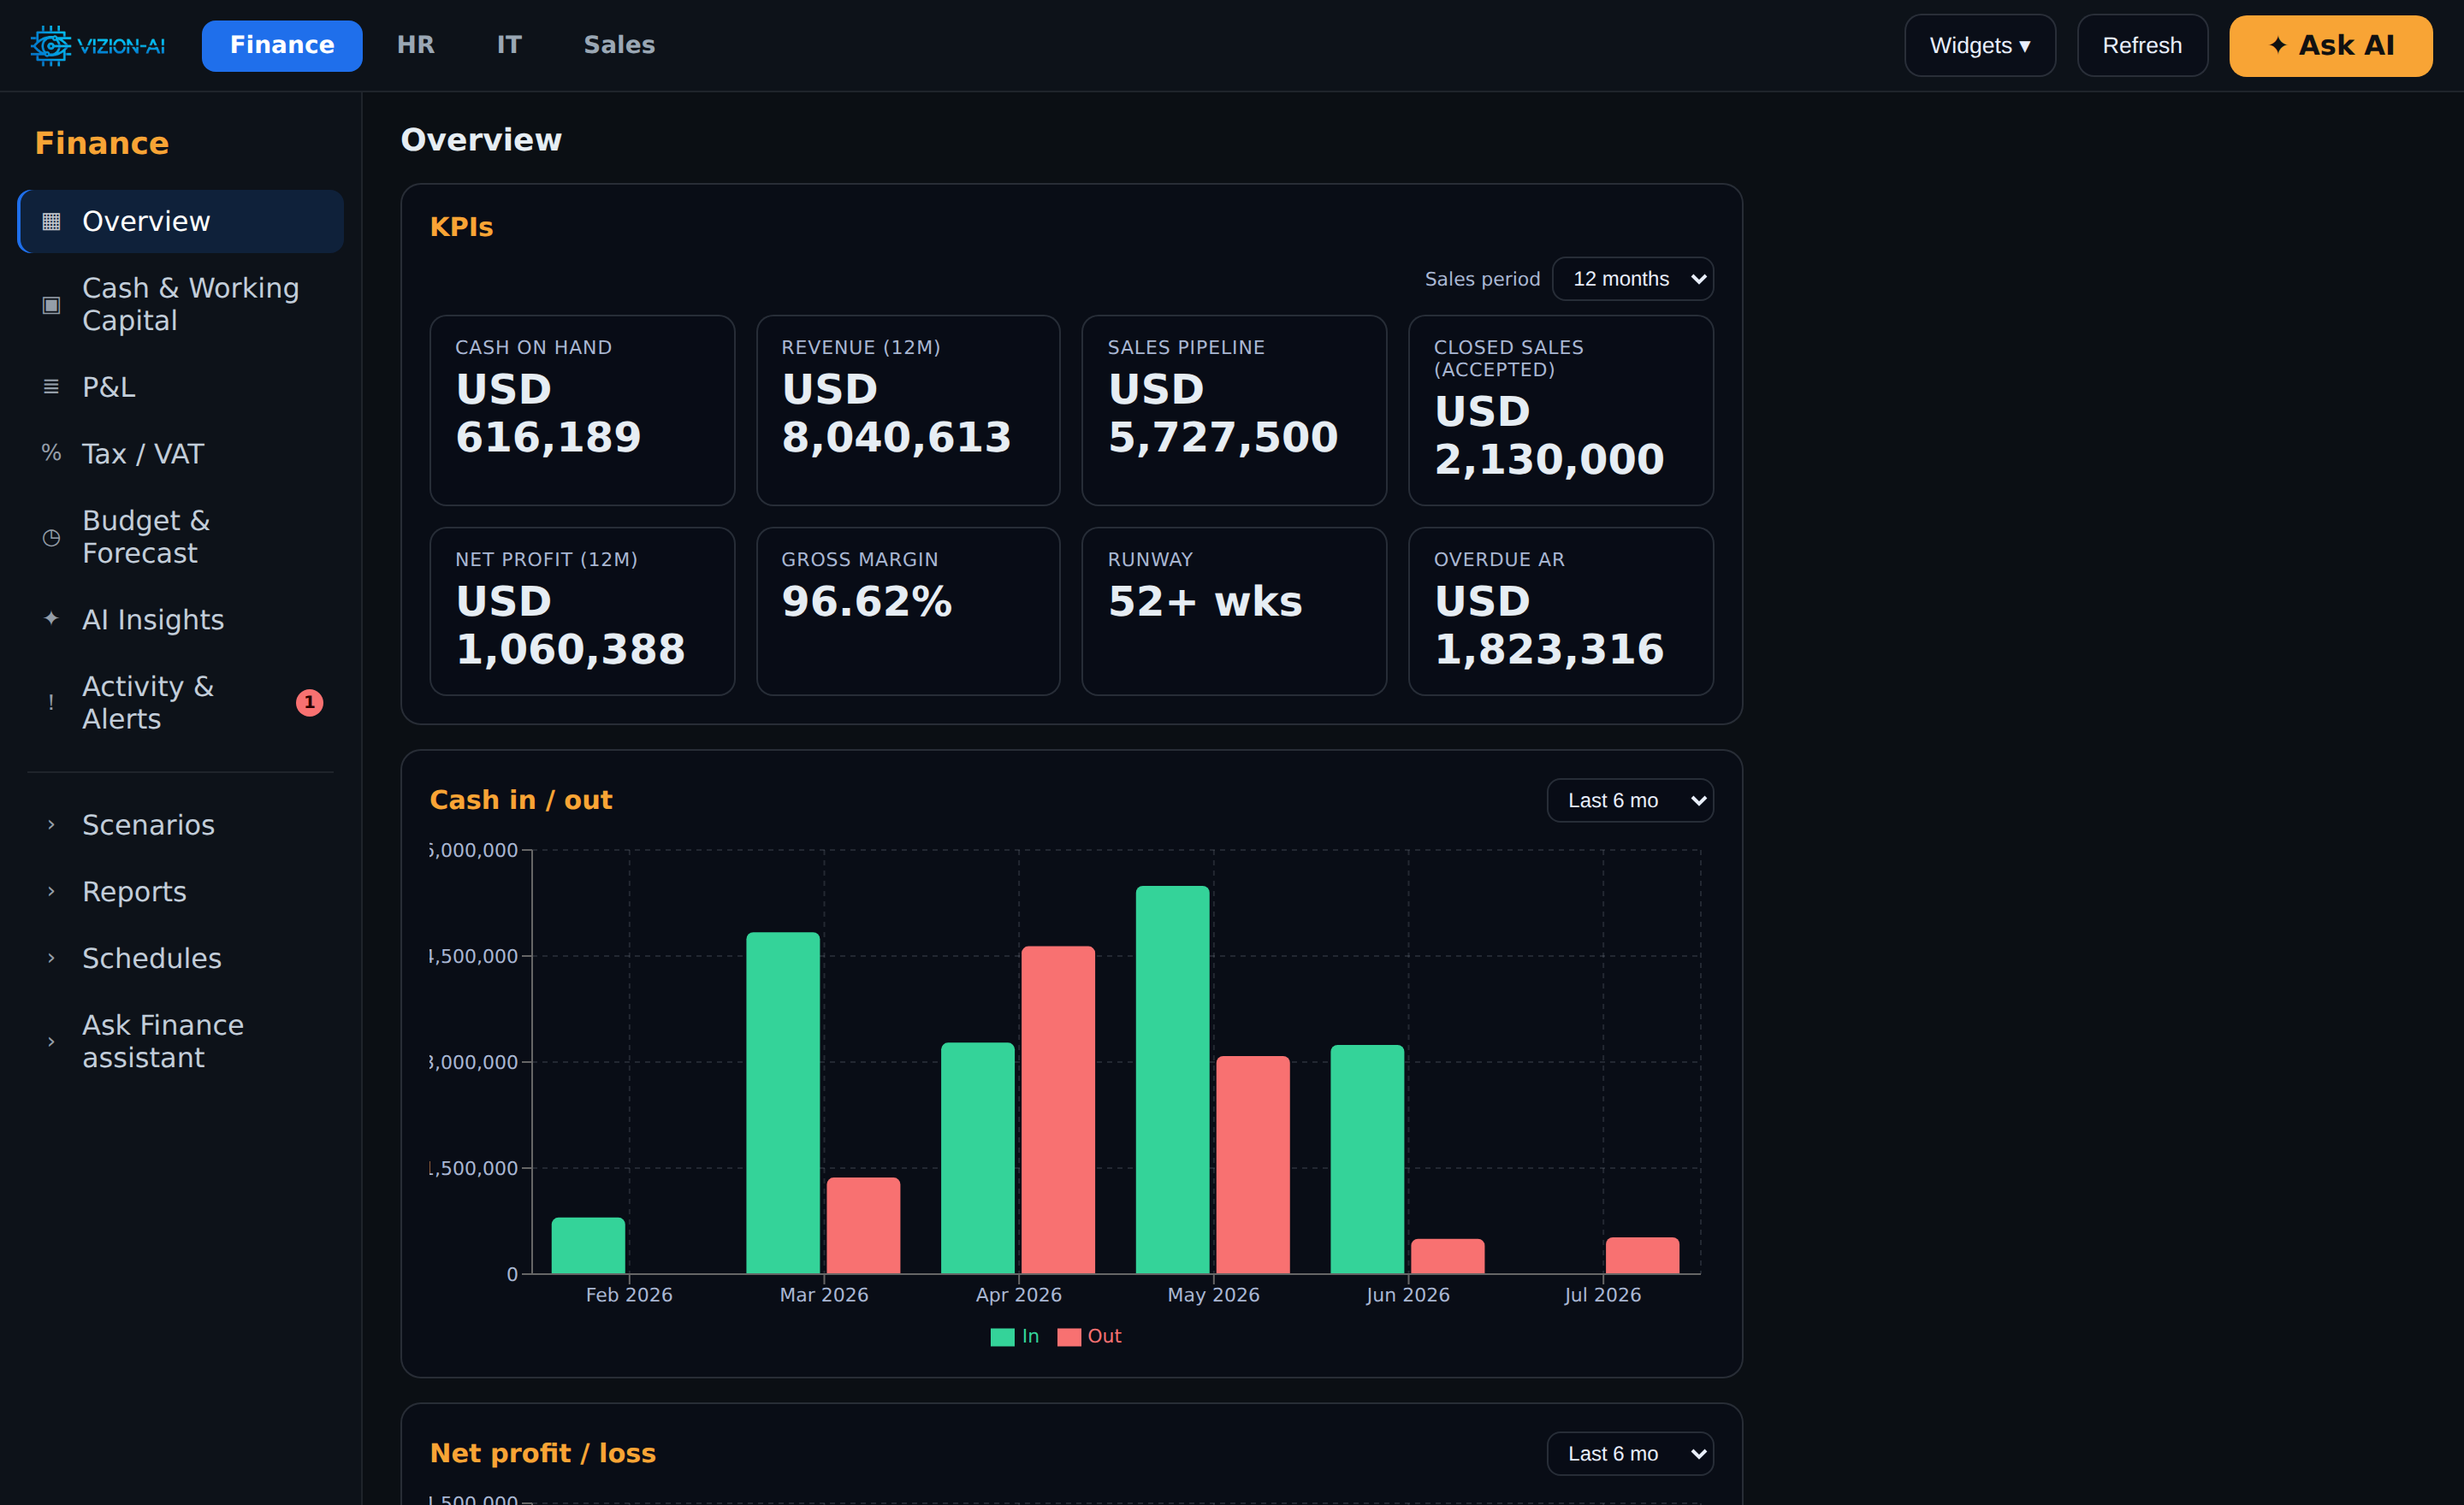Viewport: 2464px width, 1505px height.
Task: Click the Activity & Alerts exclamation icon
Action: tap(51, 703)
